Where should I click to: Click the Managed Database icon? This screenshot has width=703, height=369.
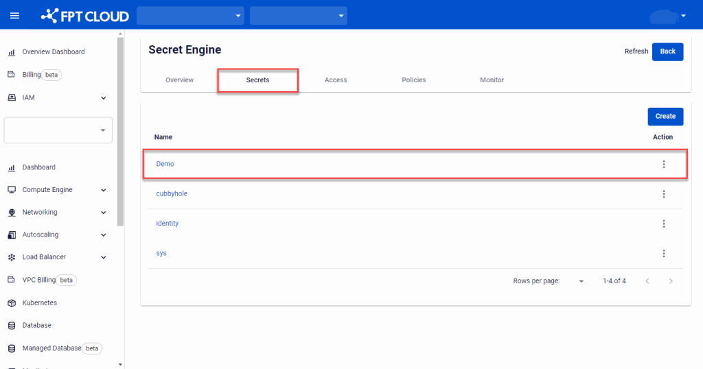(12, 348)
